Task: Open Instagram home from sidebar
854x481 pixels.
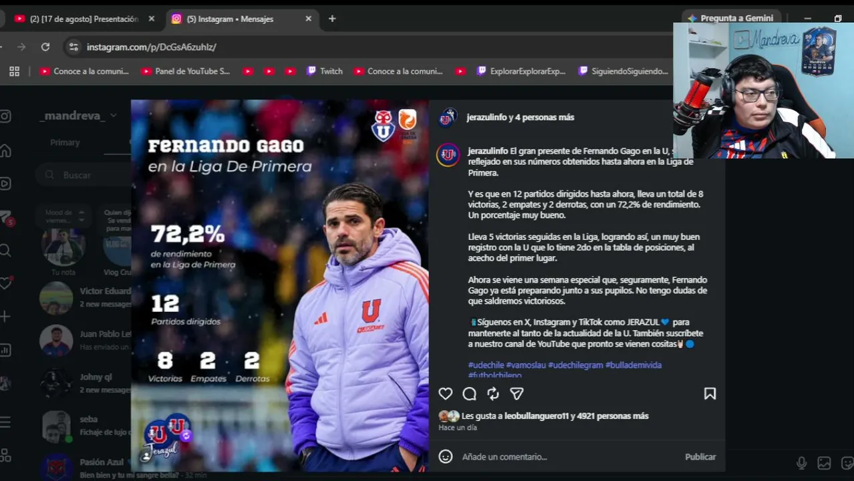Action: [x=5, y=150]
